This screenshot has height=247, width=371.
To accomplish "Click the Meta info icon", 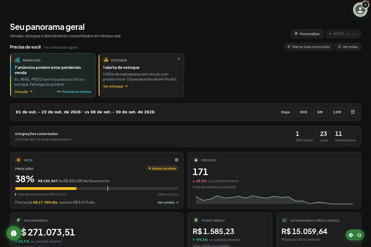I will click(x=176, y=160).
